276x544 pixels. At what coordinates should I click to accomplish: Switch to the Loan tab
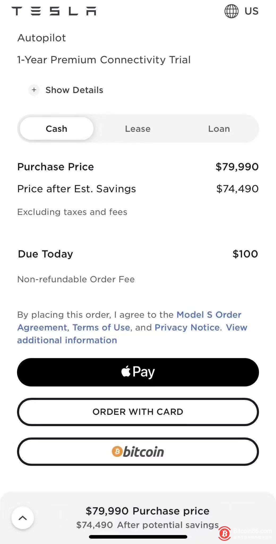219,129
